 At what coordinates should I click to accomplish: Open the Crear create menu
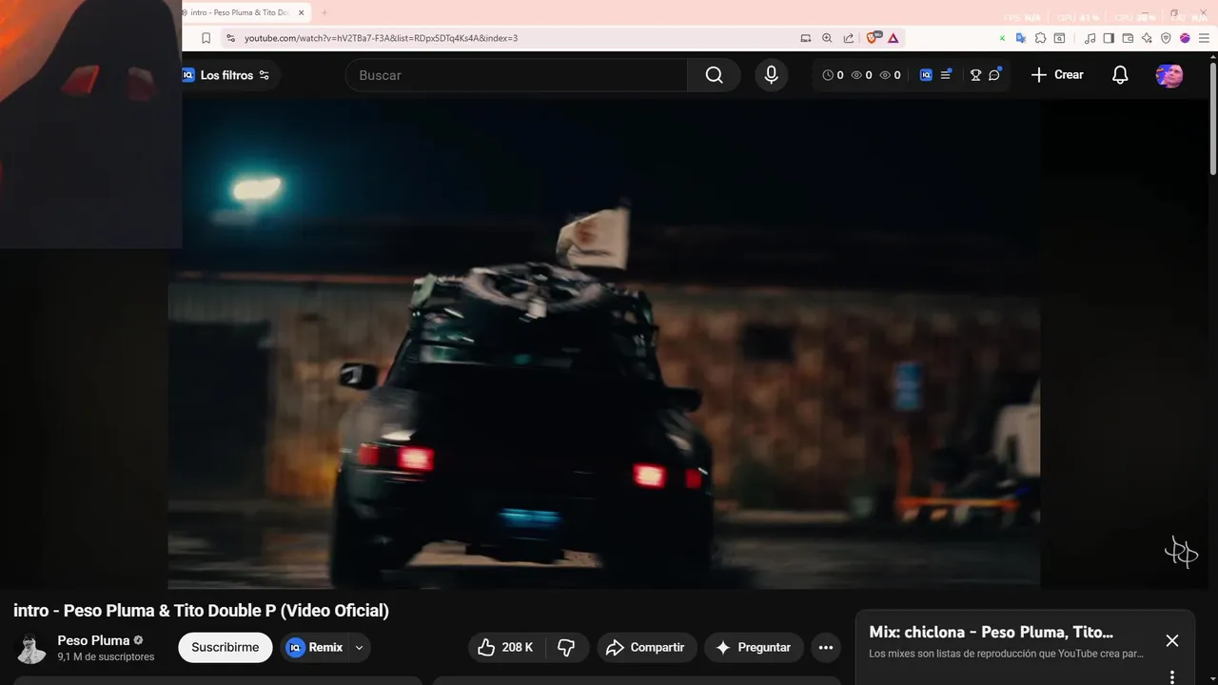1057,75
